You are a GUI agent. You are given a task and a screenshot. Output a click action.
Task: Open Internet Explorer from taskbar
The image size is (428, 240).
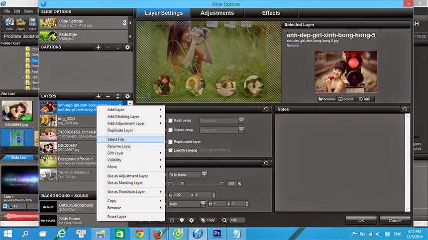click(x=61, y=234)
